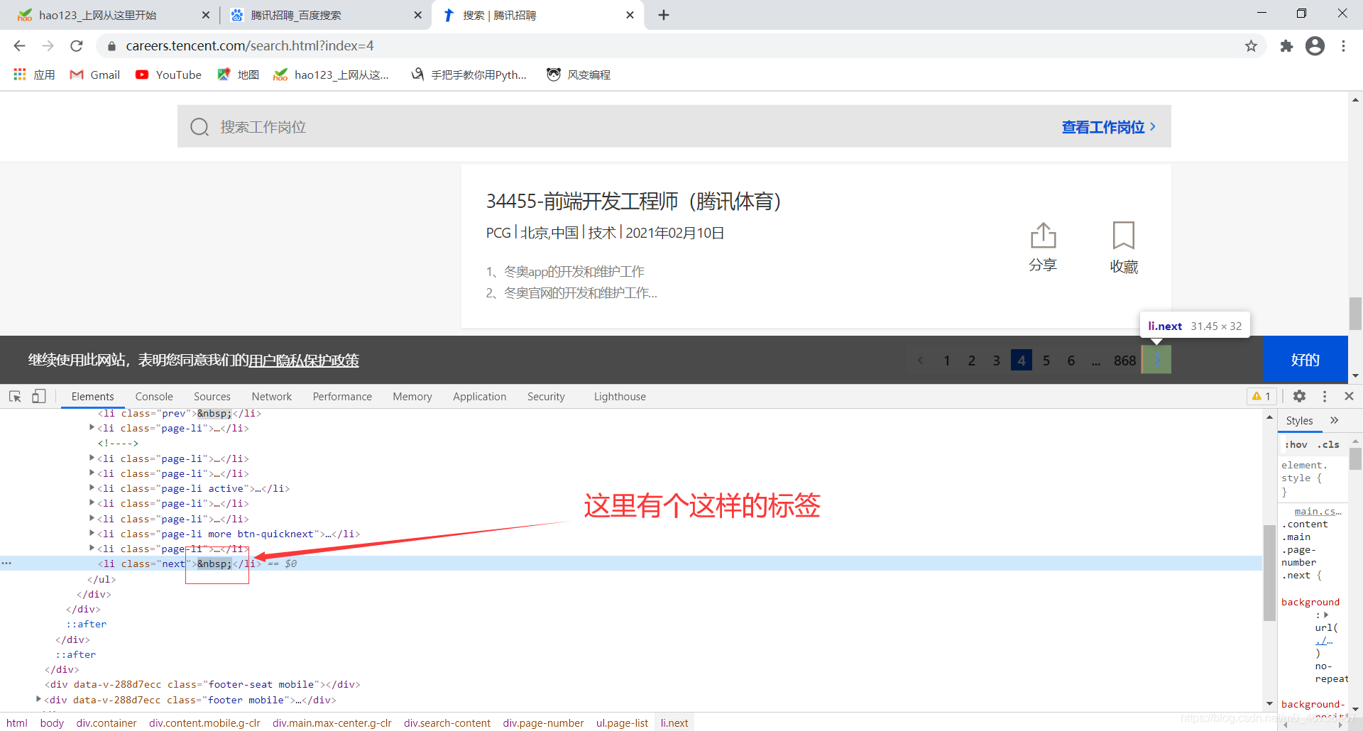This screenshot has height=731, width=1363.
Task: Close the DevTools panel
Action: pos(1349,396)
